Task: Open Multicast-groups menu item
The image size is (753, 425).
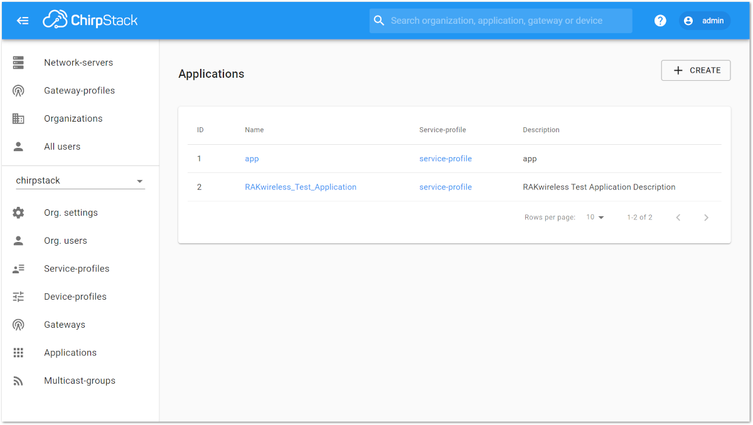Action: [x=80, y=380]
